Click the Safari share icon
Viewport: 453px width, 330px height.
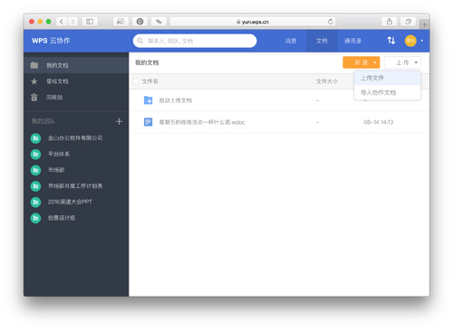[x=390, y=22]
